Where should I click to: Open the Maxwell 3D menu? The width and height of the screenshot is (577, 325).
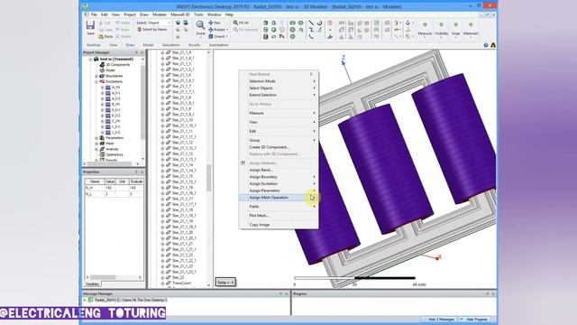180,14
